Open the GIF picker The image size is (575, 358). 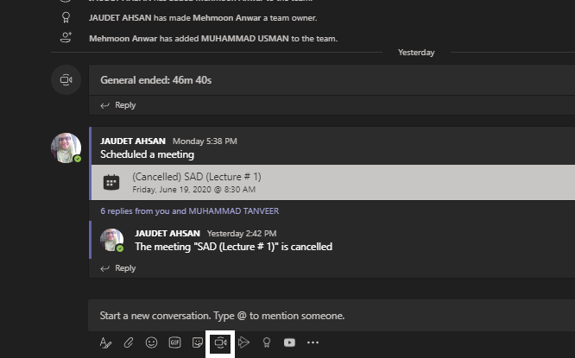(174, 342)
